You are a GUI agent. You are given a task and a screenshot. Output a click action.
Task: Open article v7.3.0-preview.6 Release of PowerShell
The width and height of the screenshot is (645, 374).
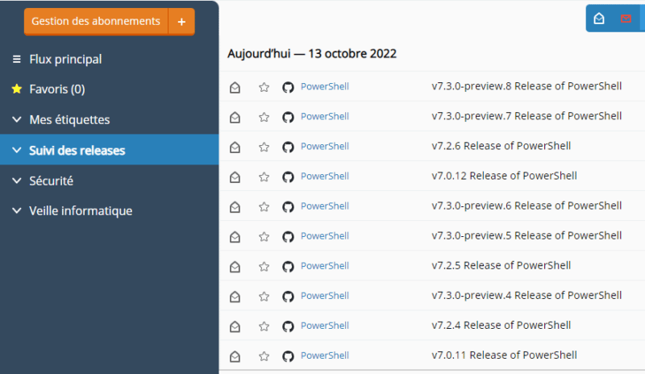(x=526, y=206)
